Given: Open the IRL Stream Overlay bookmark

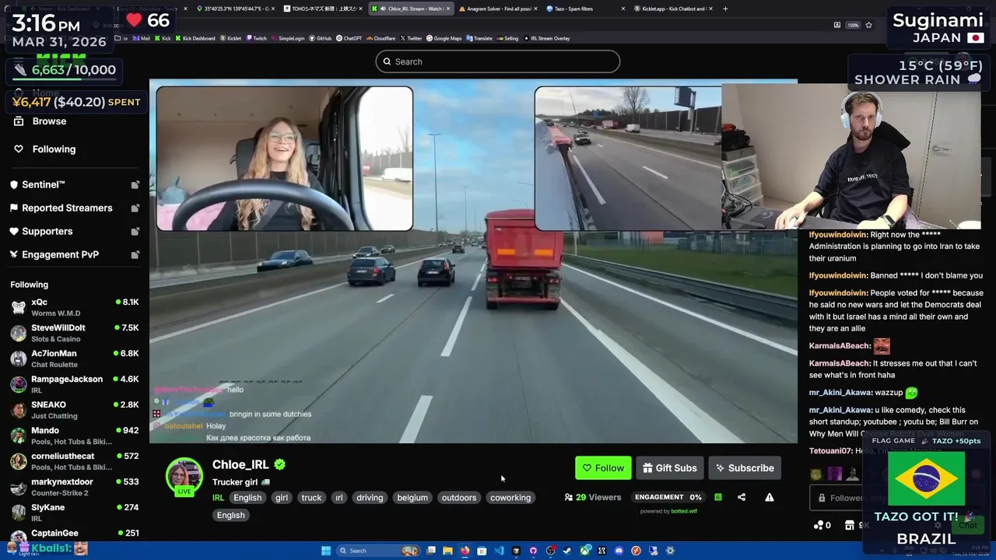Looking at the screenshot, I should pyautogui.click(x=548, y=38).
